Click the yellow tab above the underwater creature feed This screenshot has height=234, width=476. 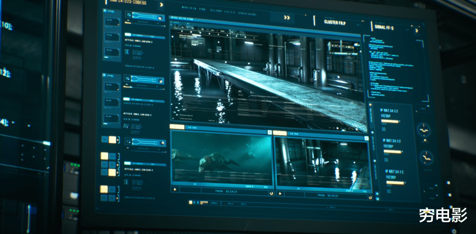pos(177,126)
